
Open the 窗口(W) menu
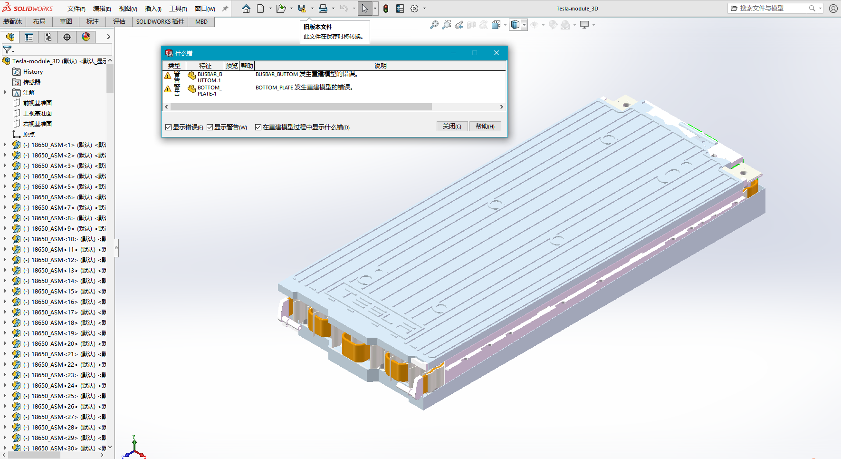pos(205,9)
